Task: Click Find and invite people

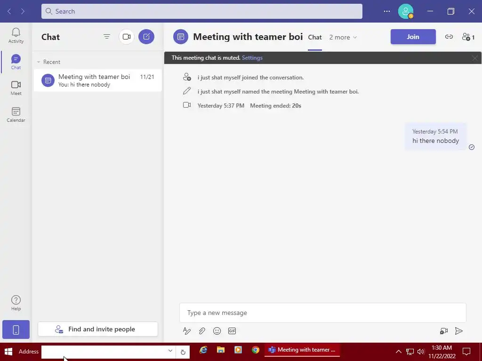Action: pyautogui.click(x=98, y=329)
